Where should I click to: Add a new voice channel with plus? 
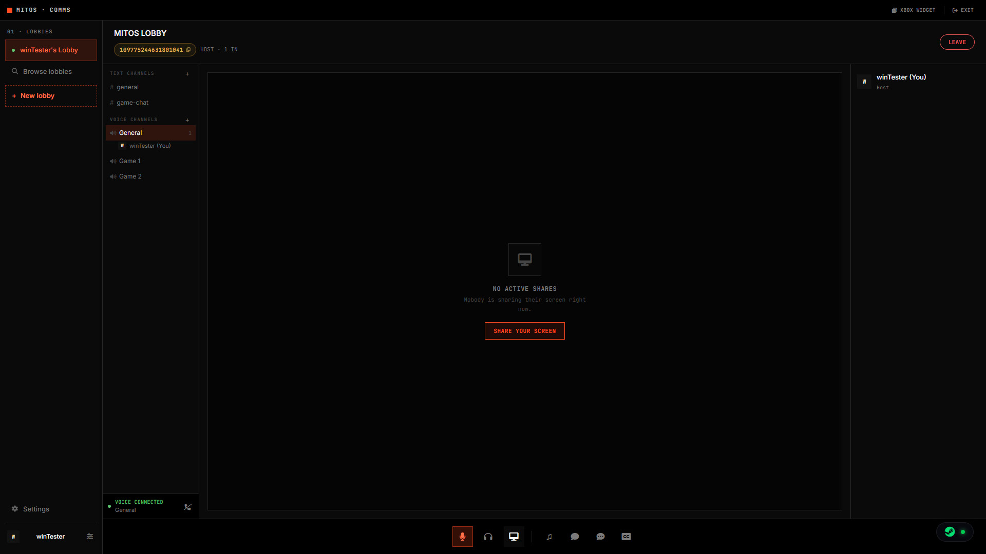tap(187, 120)
